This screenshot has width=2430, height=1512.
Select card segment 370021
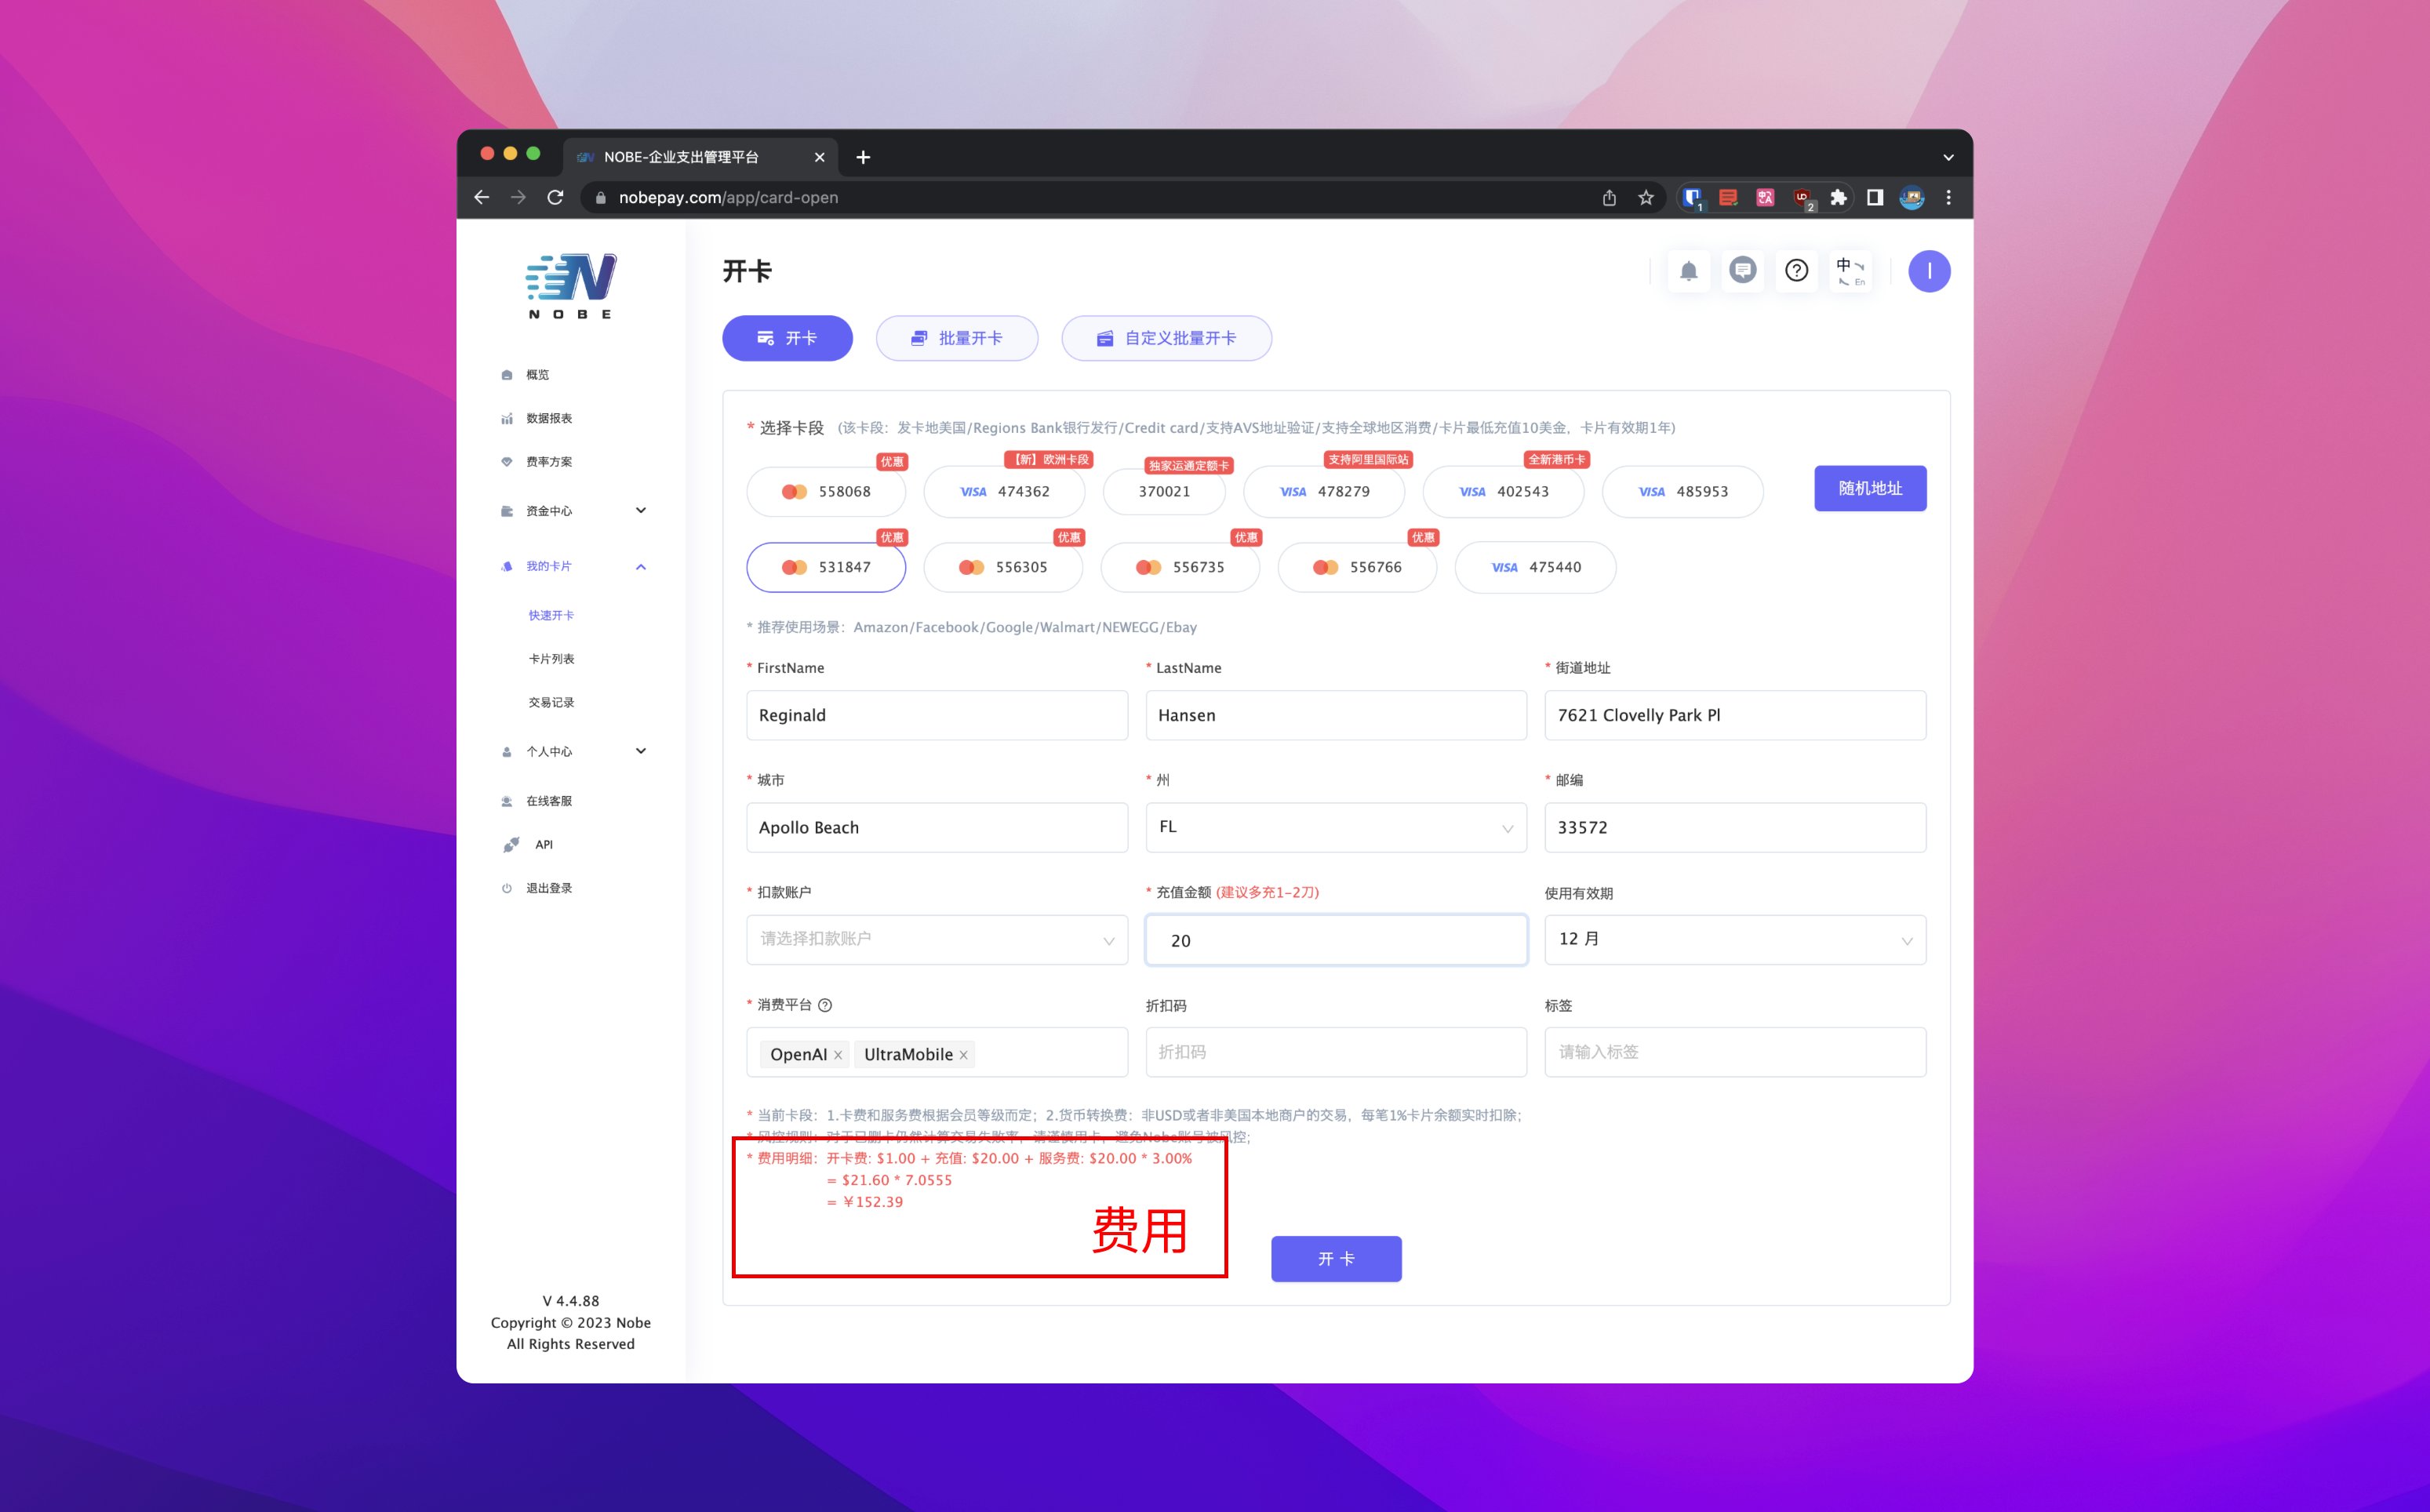[1164, 492]
